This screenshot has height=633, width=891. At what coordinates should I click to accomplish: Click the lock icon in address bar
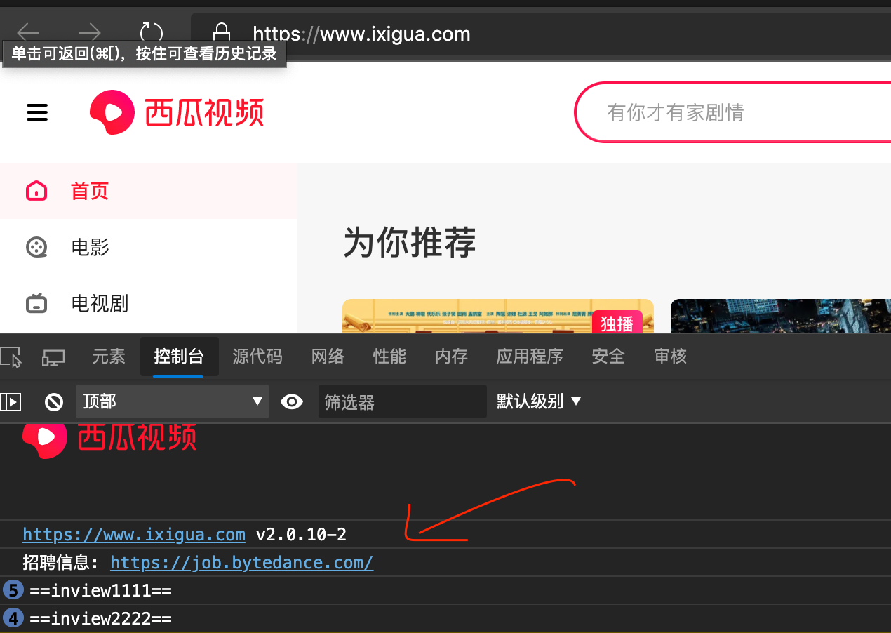[222, 33]
